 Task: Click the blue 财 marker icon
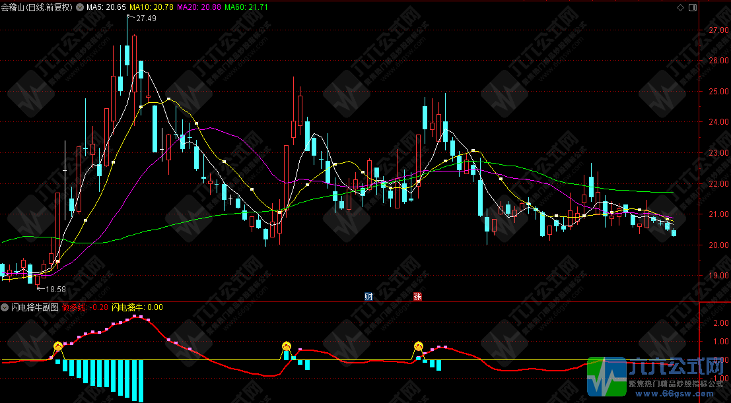[x=368, y=296]
